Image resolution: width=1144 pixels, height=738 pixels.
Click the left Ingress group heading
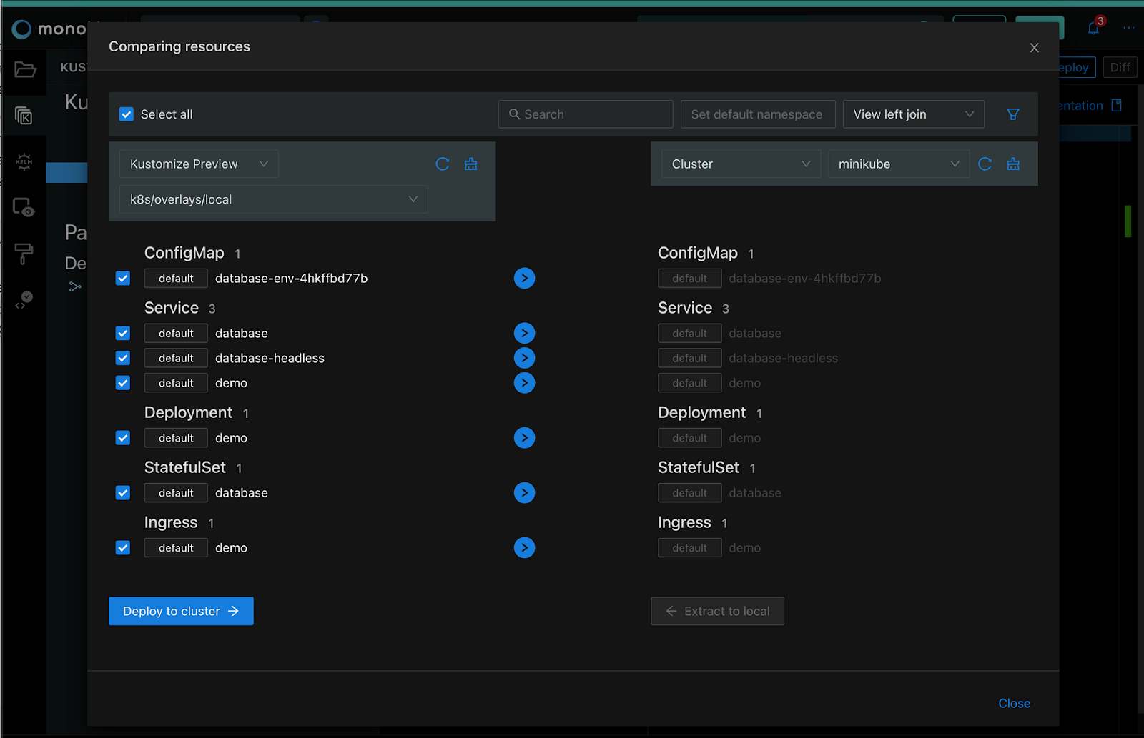[171, 522]
